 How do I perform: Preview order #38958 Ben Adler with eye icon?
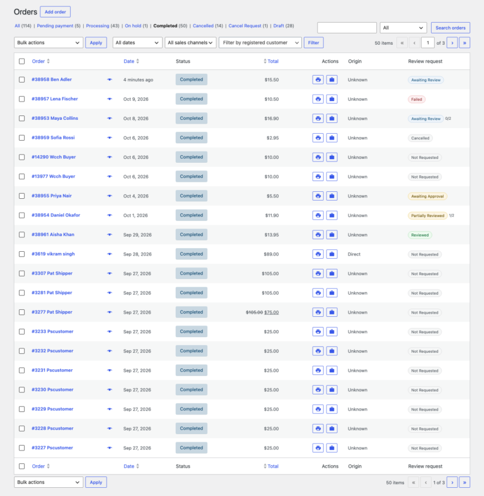click(109, 80)
